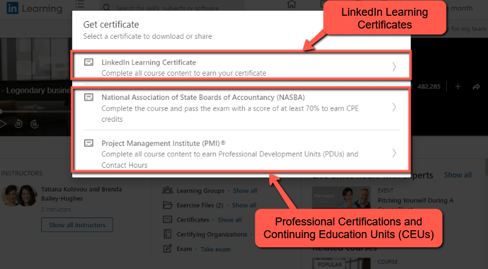Click the page vertical scrollbar
The image size is (488, 269).
point(486,167)
